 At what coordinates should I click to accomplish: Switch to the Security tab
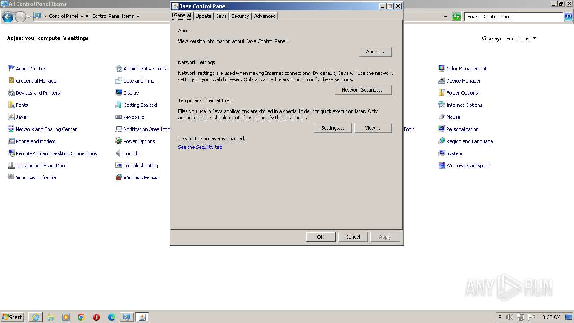click(240, 16)
